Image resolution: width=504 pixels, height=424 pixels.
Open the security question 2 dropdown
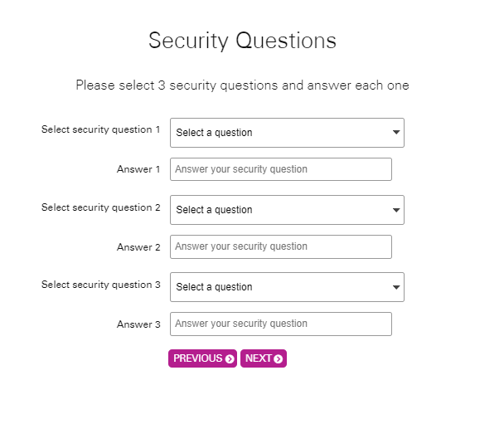click(x=287, y=210)
